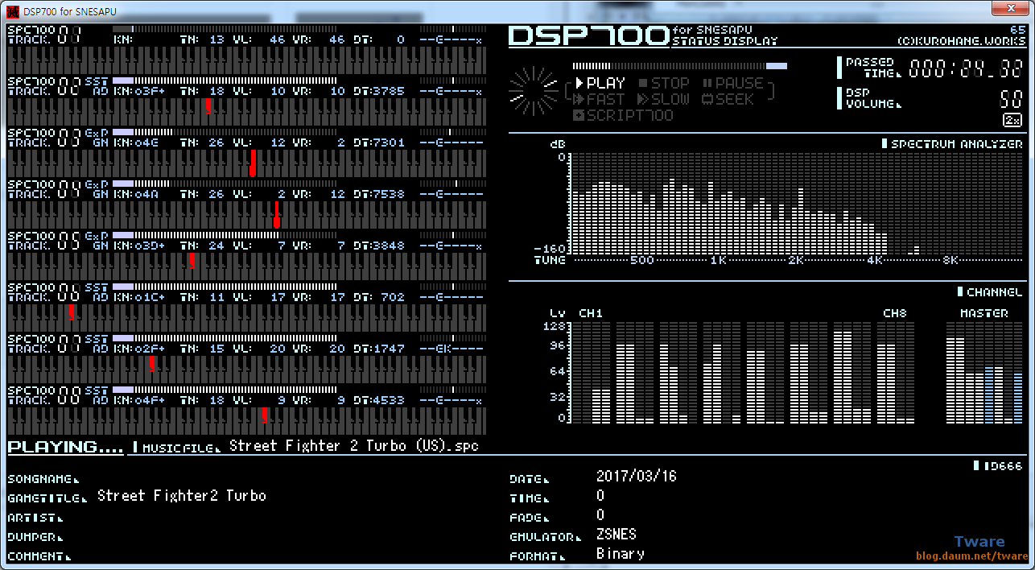Click the red key on track 04 keyboard
The image size is (1035, 570).
point(277,214)
